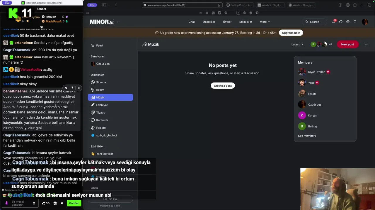Open Karikatür space in sidebar
Screen dimensions: 375x210
(110, 120)
